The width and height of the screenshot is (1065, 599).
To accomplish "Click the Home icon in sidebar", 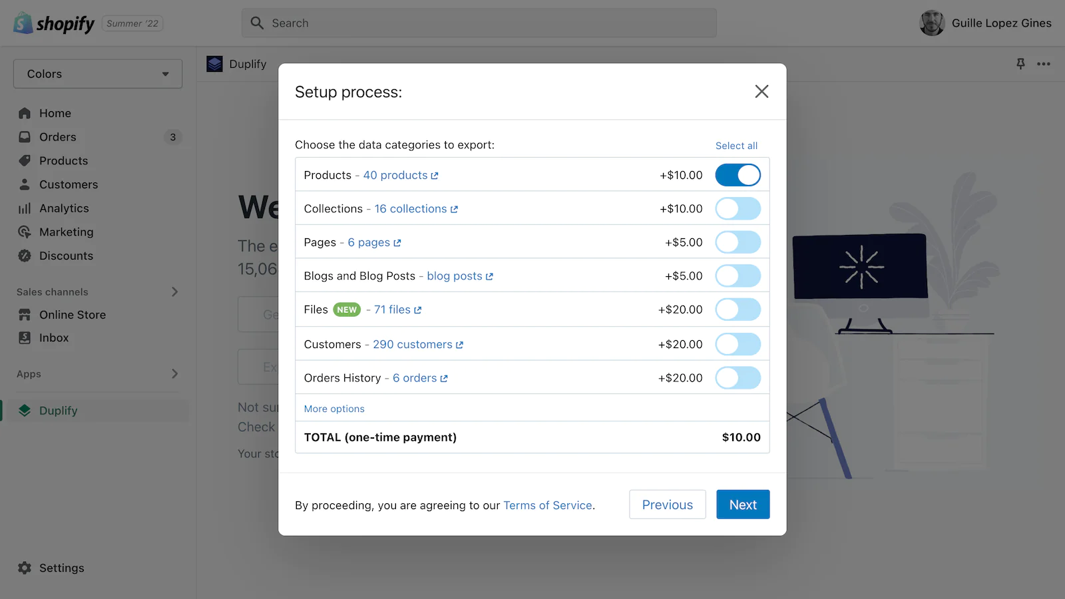I will pos(25,113).
